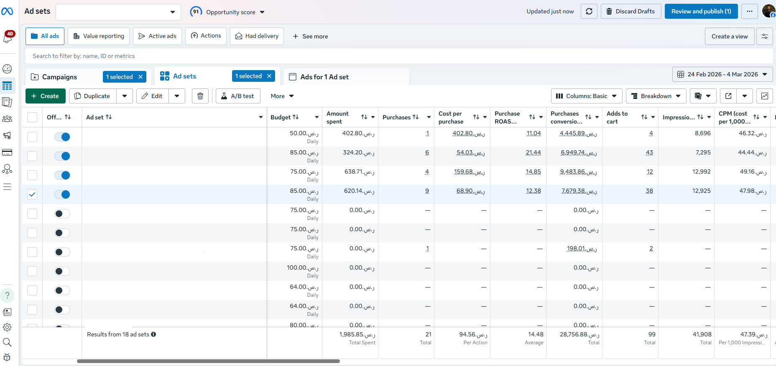Open notifications bell with 40 badge
This screenshot has height=366, width=776.
coord(8,38)
